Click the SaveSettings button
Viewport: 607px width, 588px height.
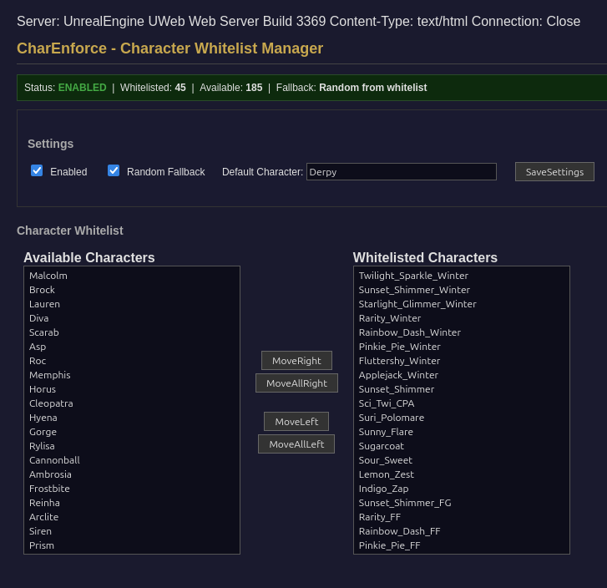point(554,171)
